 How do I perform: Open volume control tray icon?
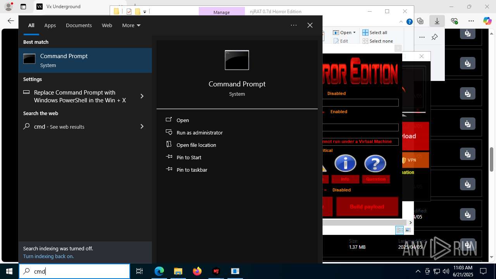pyautogui.click(x=446, y=271)
